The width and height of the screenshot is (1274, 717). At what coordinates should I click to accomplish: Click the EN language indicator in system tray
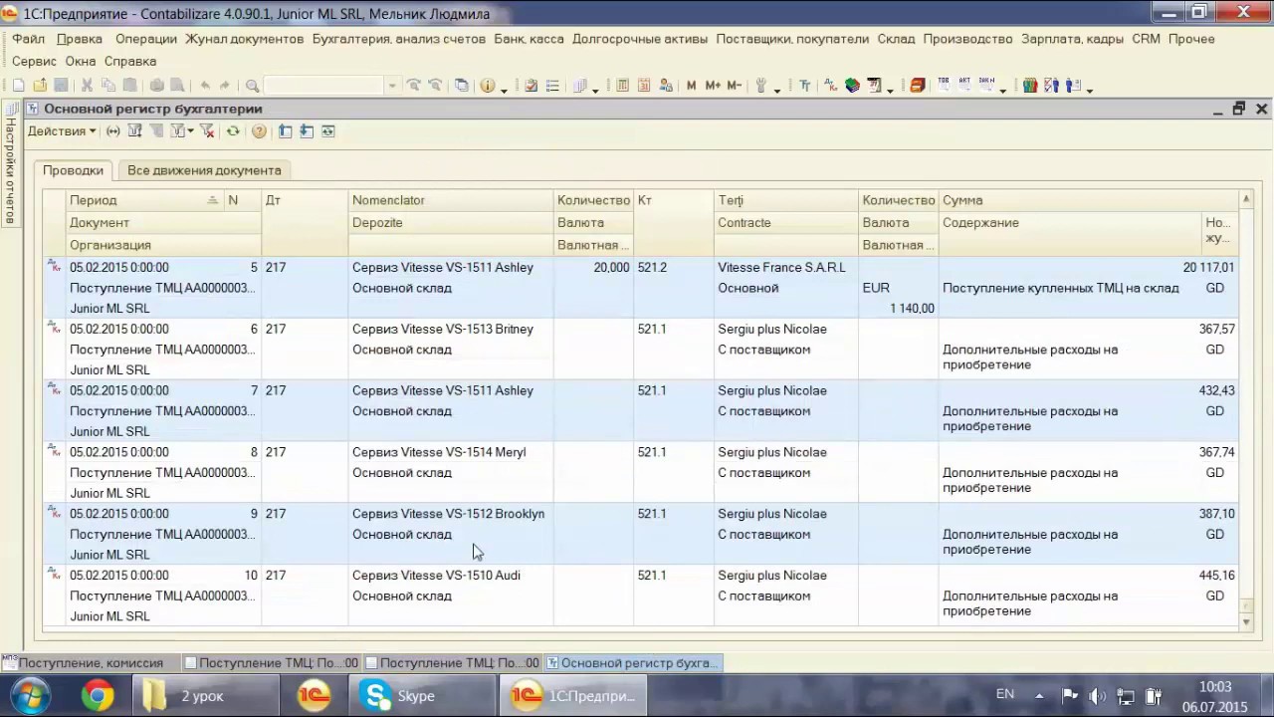click(1005, 694)
